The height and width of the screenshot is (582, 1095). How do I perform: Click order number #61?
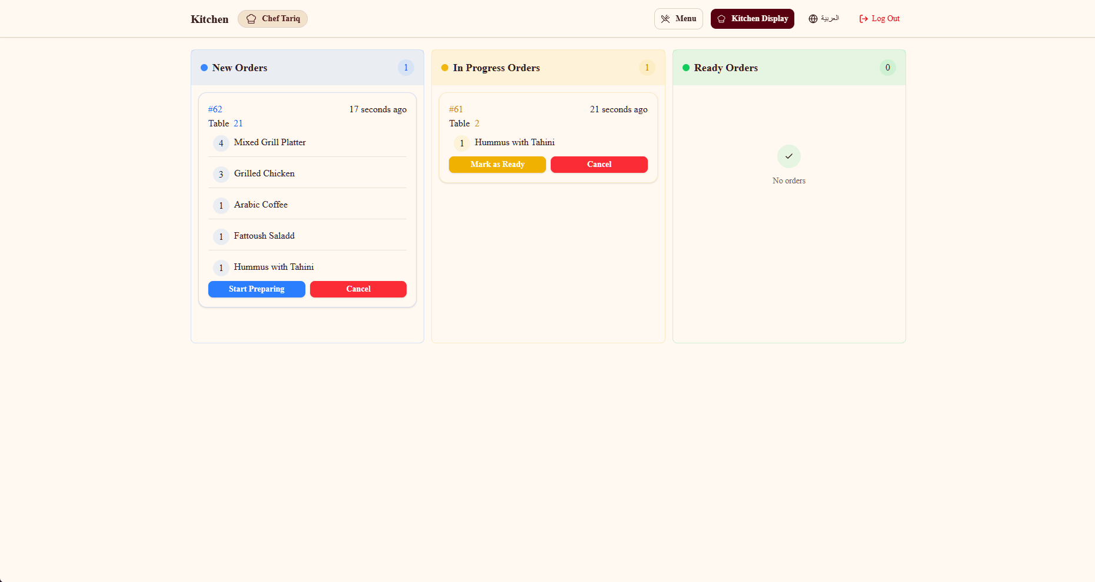[456, 109]
